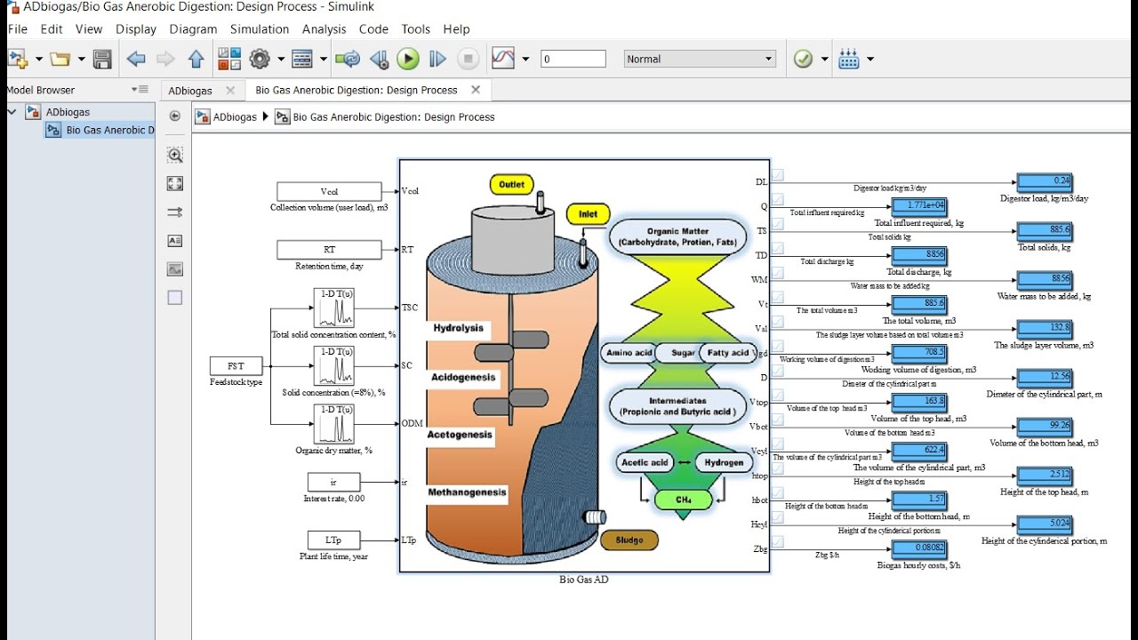The width and height of the screenshot is (1138, 640).
Task: Select the Organic dry matter lookup table block
Action: pos(333,423)
